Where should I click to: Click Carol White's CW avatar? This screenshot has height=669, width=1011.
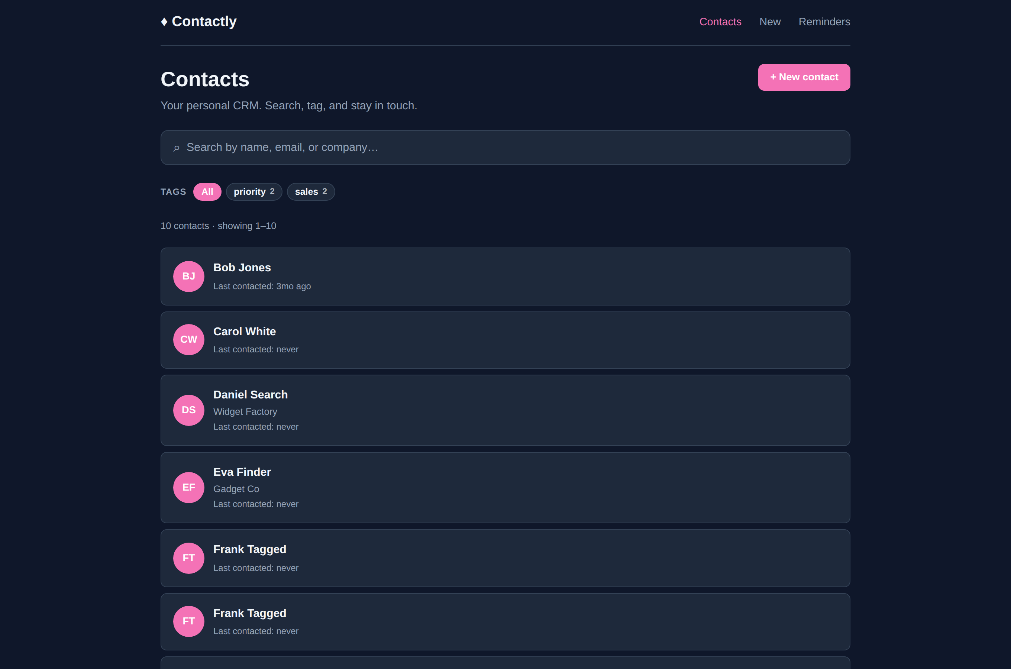[x=188, y=340]
